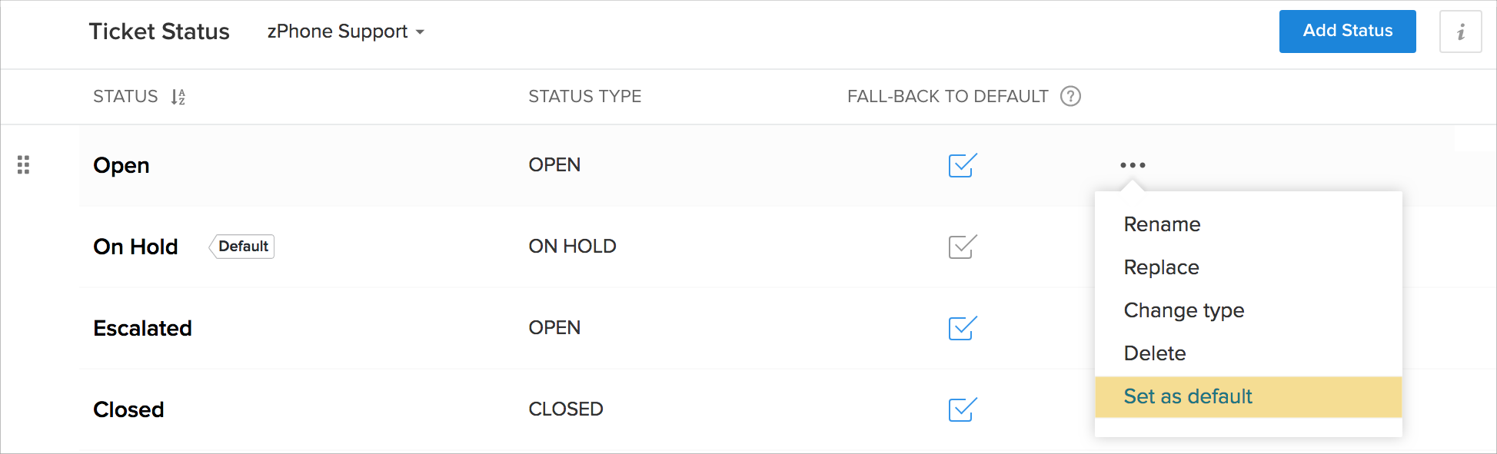Click the drag handle for the Open row
Viewport: 1497px width, 454px height.
(23, 165)
